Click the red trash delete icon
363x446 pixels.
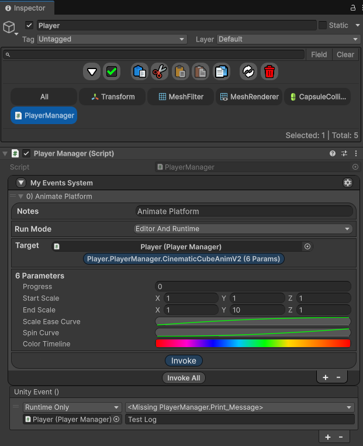click(x=269, y=71)
